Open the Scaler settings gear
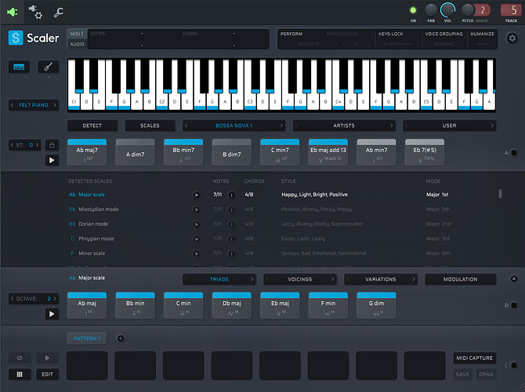 [512, 38]
